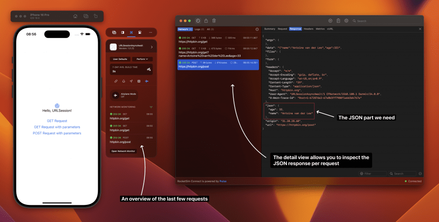Click Open Network Monitor button
The image size is (439, 222).
123,151
